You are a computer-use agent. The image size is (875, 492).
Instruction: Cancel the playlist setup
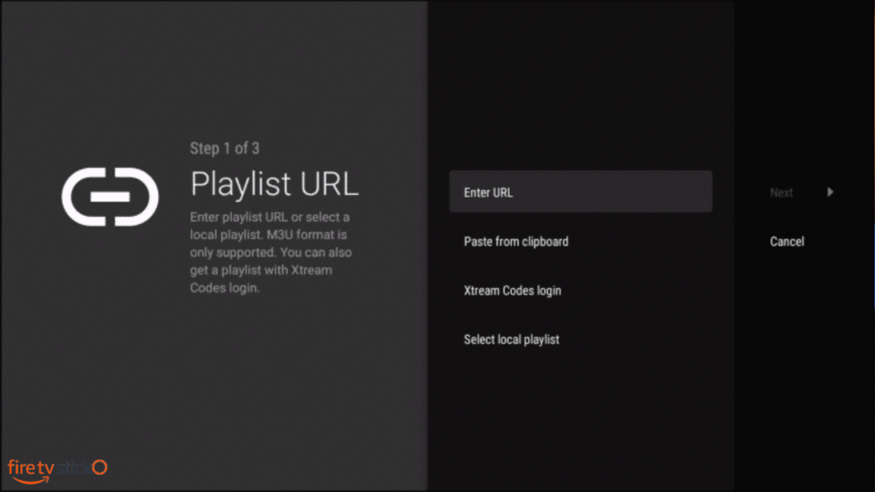coord(787,242)
